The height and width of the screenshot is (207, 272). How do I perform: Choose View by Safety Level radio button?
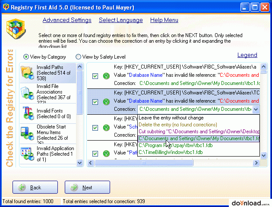pyautogui.click(x=78, y=56)
